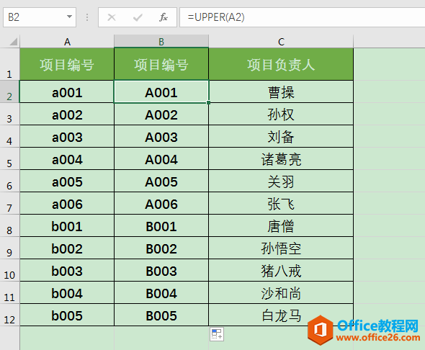
Task: Select cell containing 沙和尚
Action: (x=281, y=293)
